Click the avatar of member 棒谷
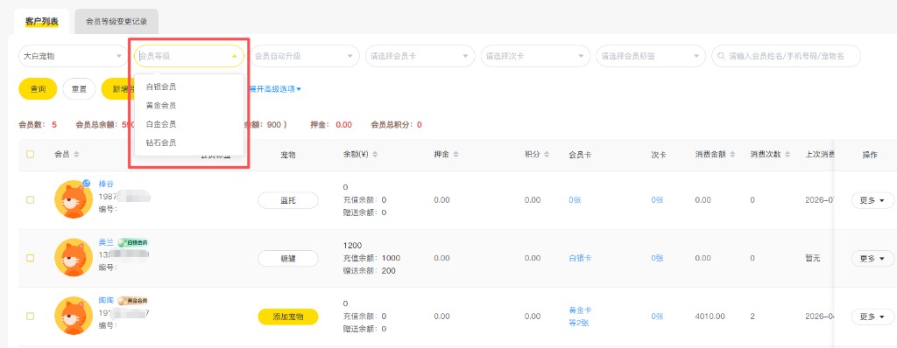The width and height of the screenshot is (897, 348). click(x=74, y=199)
